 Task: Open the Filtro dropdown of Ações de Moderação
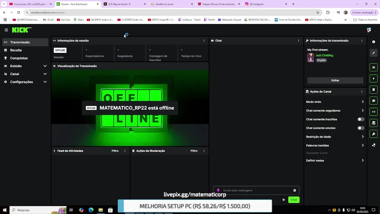point(194,151)
